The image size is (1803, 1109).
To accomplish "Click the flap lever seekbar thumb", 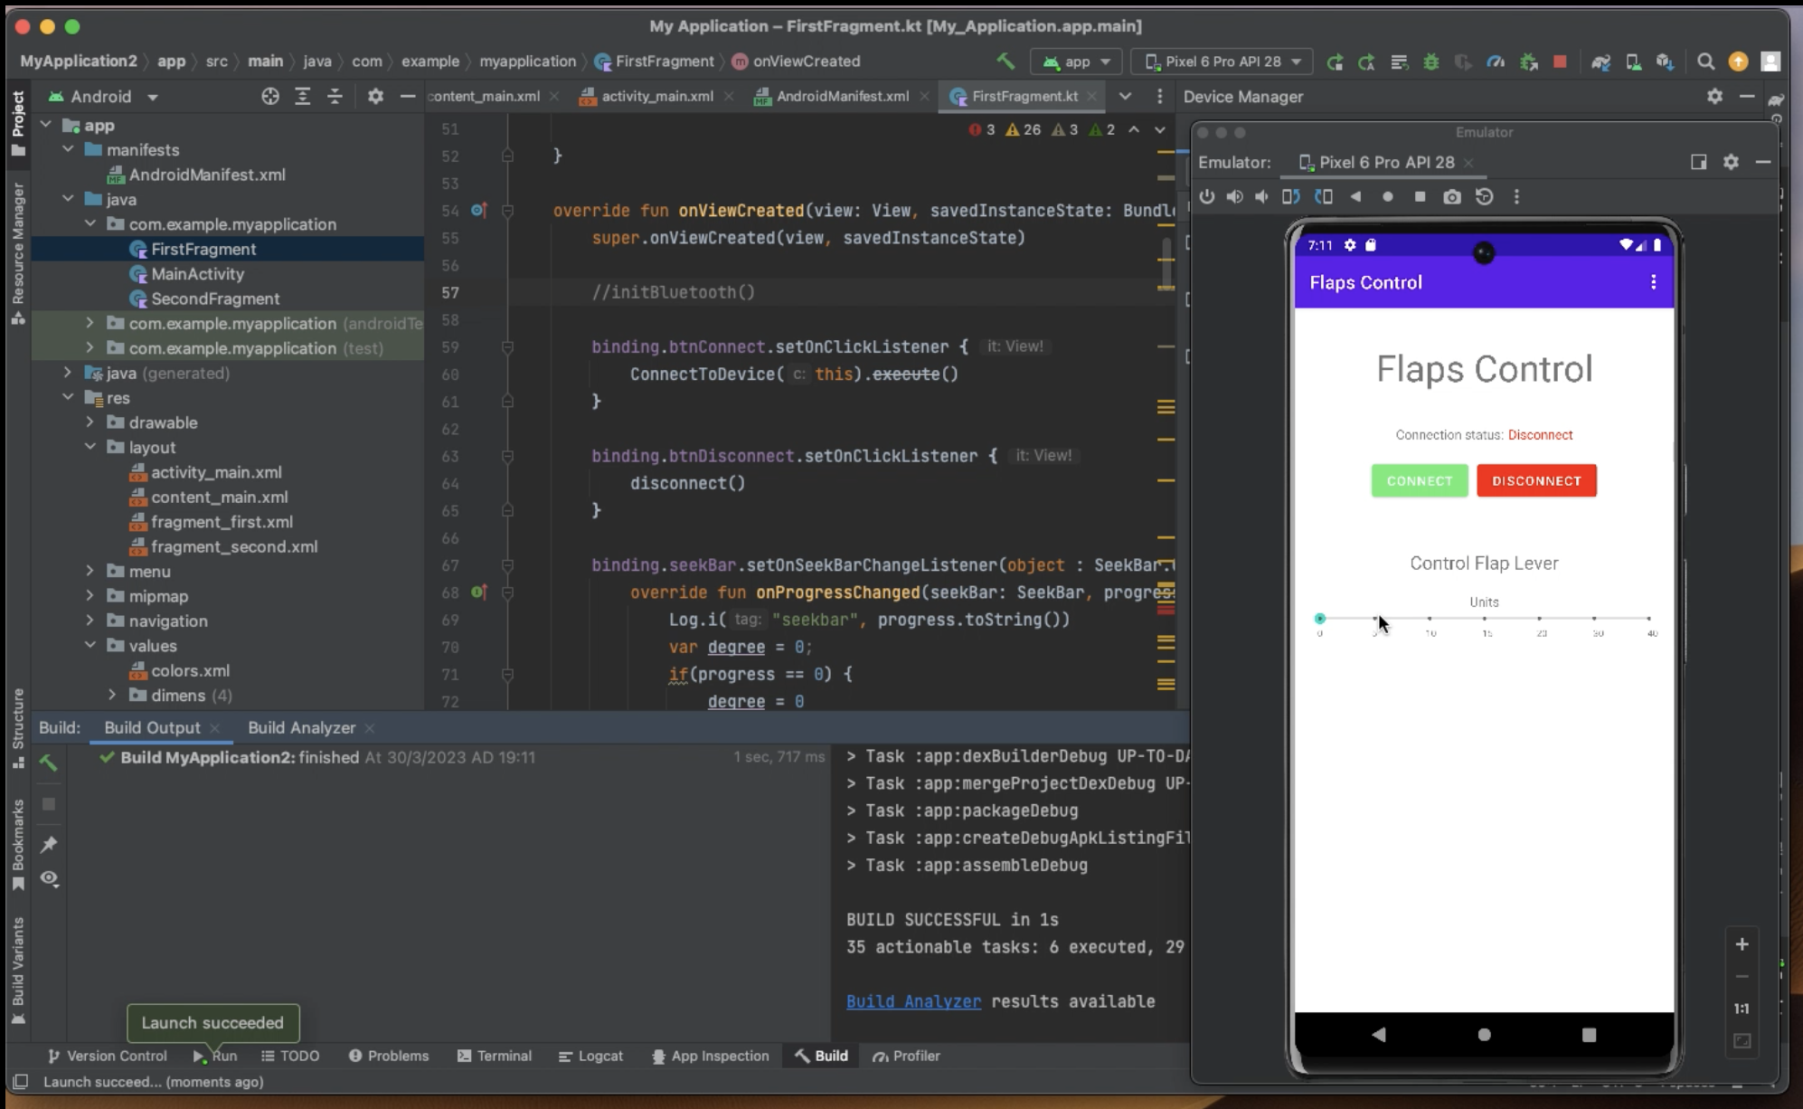I will click(x=1319, y=619).
